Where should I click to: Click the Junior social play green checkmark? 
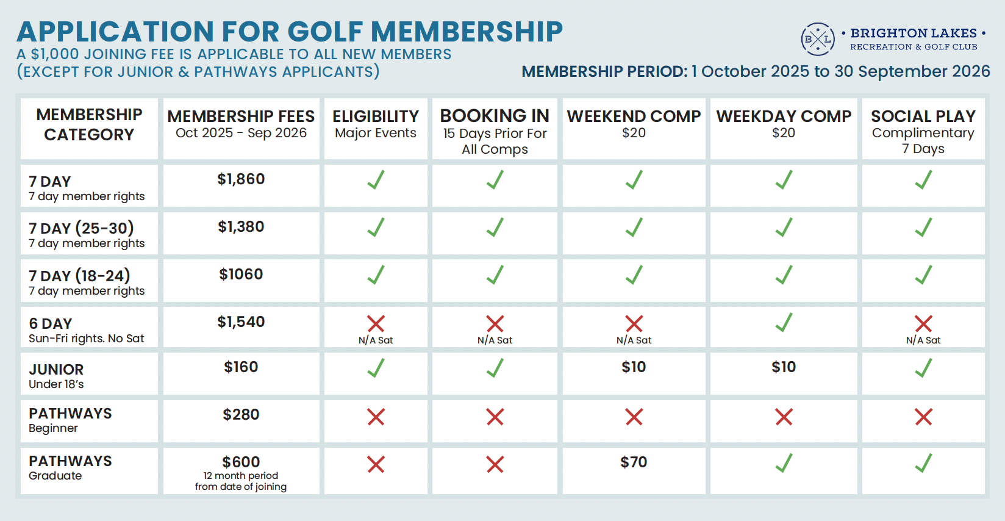[x=923, y=368]
